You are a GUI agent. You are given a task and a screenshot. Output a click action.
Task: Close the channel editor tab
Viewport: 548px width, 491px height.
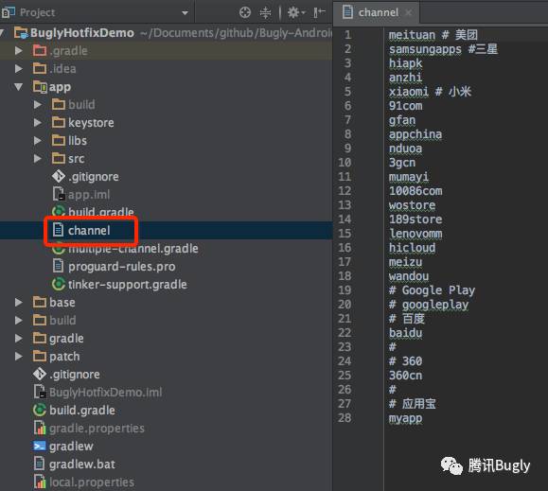click(x=408, y=13)
